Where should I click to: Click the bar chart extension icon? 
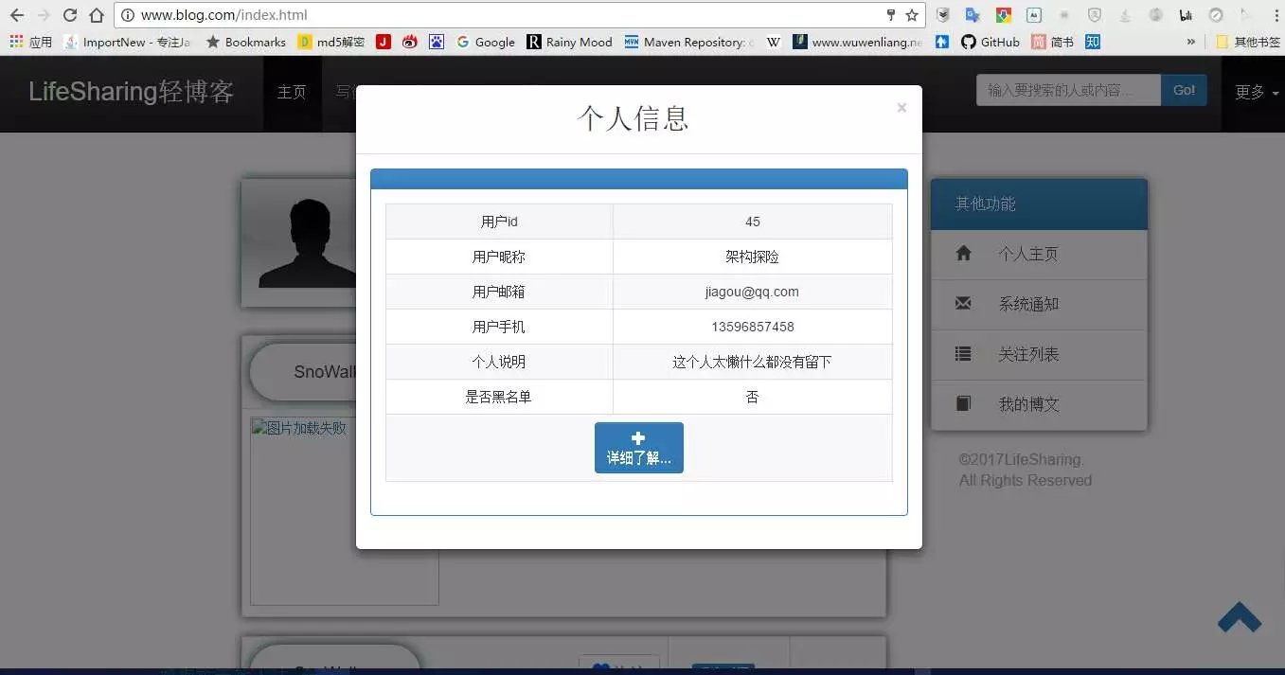coord(1186,15)
